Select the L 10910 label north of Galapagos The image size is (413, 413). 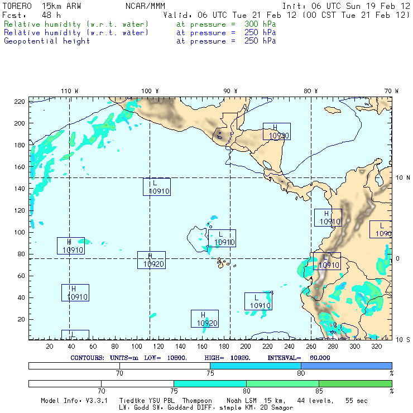222,238
